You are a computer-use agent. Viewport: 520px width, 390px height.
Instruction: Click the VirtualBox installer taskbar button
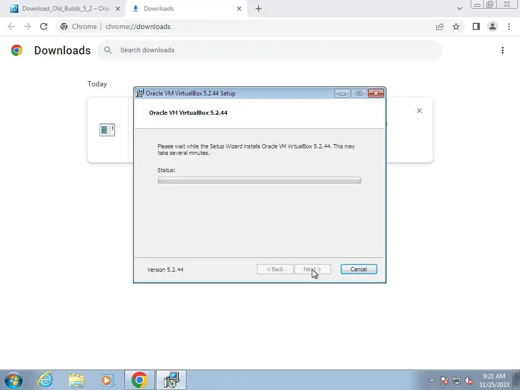[x=171, y=380]
